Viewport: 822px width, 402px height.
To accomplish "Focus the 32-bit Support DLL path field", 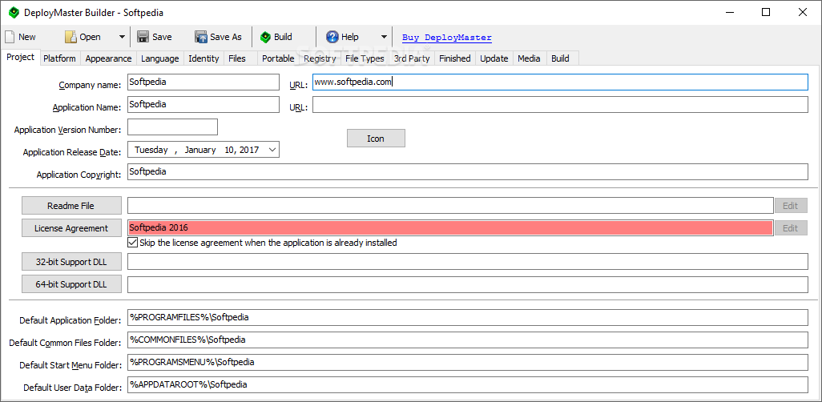I will tap(468, 261).
